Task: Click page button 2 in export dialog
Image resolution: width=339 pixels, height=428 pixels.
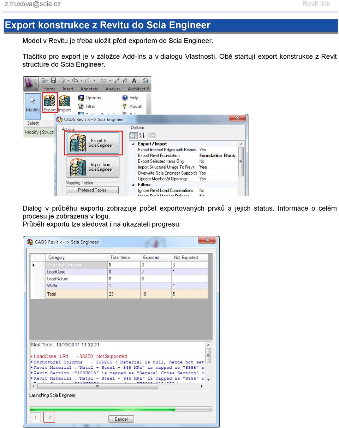Action: pyautogui.click(x=49, y=417)
